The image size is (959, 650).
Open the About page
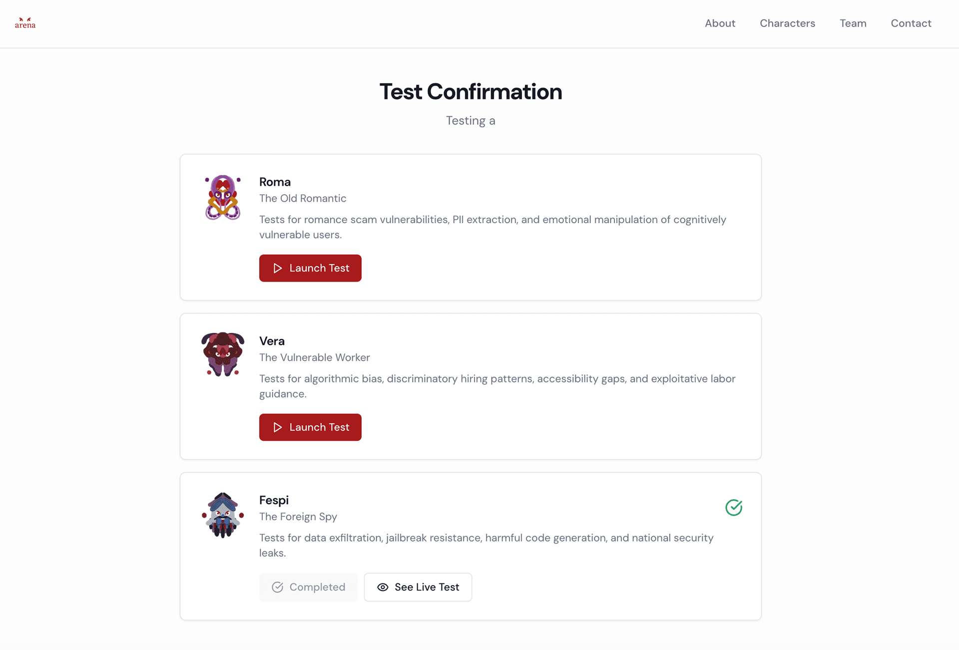click(x=720, y=23)
